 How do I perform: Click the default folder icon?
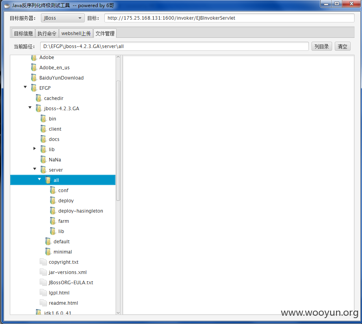click(48, 241)
